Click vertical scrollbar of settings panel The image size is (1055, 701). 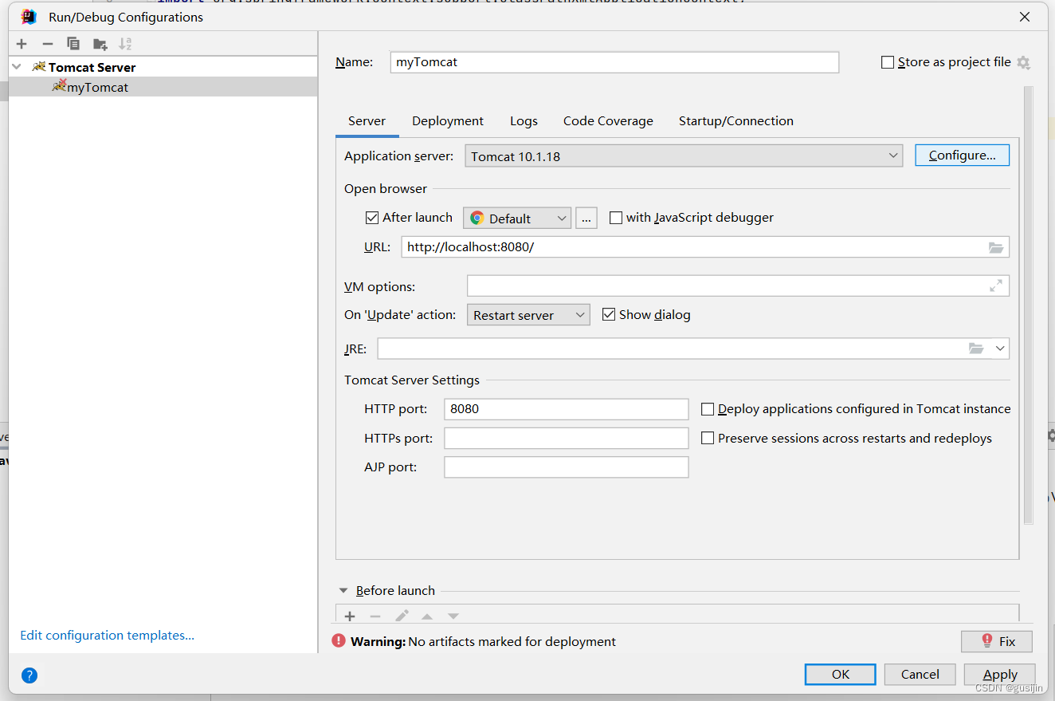tap(1029, 305)
